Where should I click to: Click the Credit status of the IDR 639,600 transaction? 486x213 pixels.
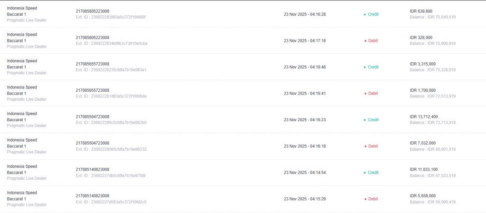(373, 14)
